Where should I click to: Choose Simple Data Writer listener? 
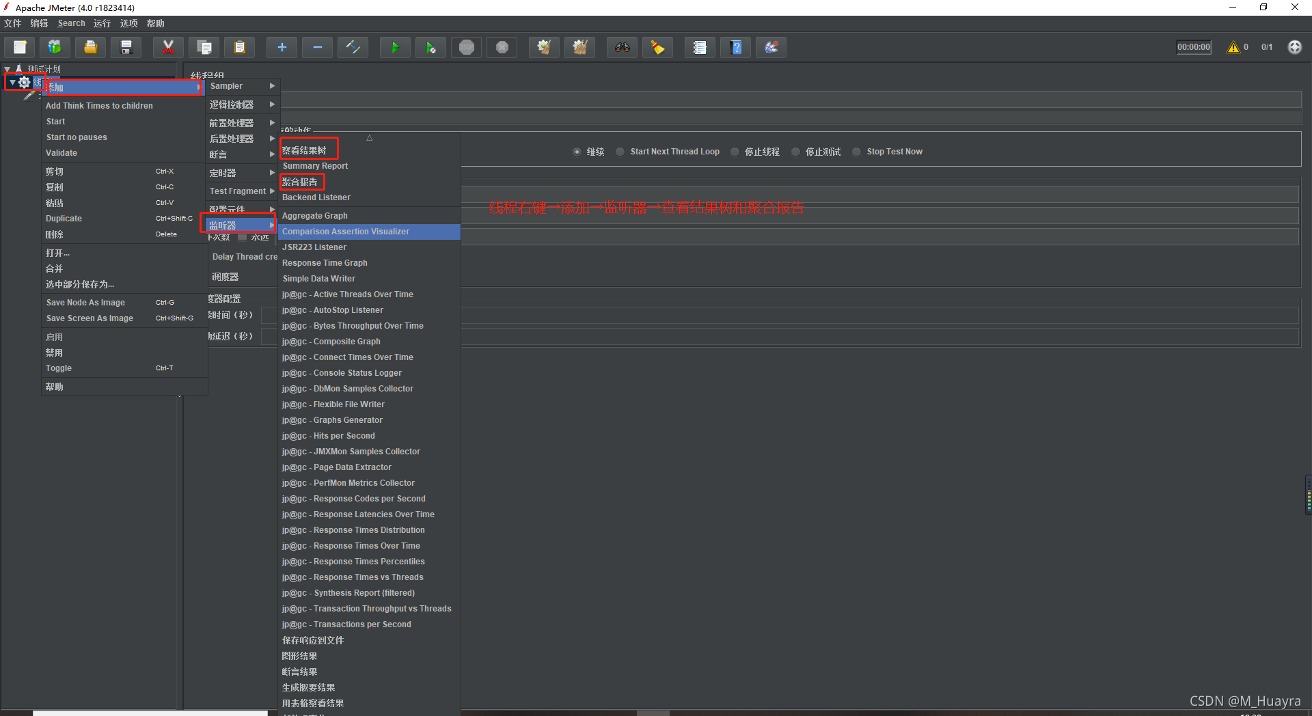(369, 279)
